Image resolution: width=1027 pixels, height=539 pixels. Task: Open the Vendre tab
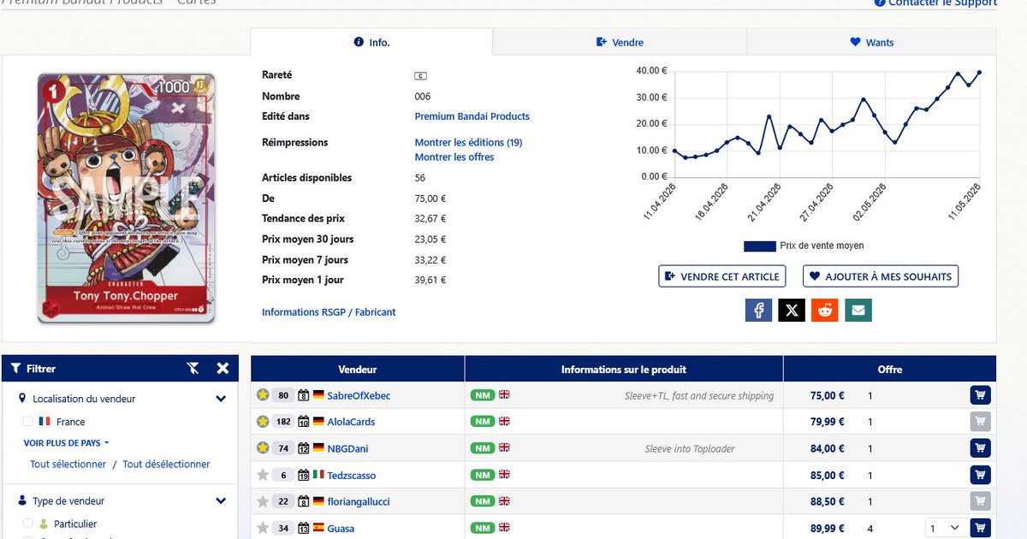[x=620, y=42]
